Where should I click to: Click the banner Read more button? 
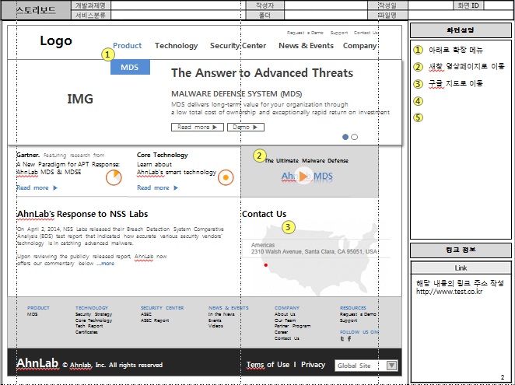click(x=198, y=127)
